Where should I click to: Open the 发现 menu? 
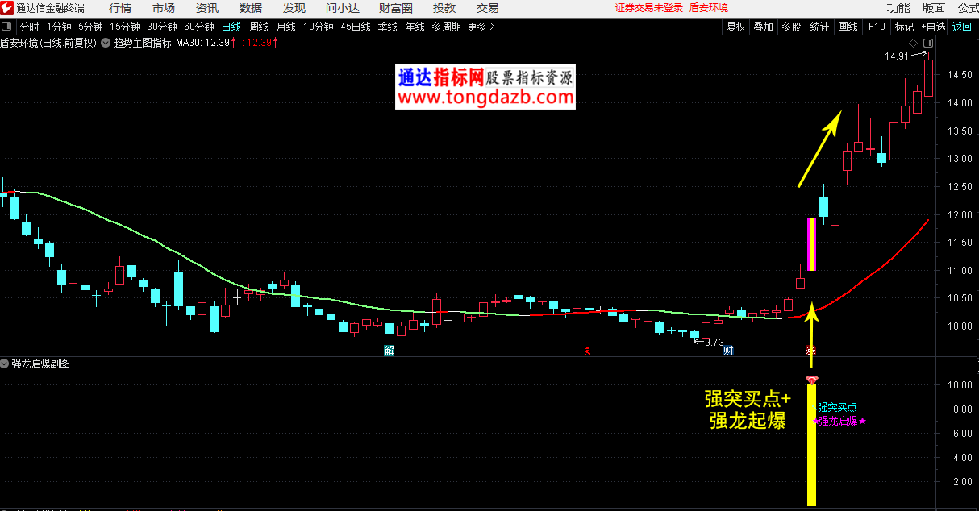tap(294, 8)
